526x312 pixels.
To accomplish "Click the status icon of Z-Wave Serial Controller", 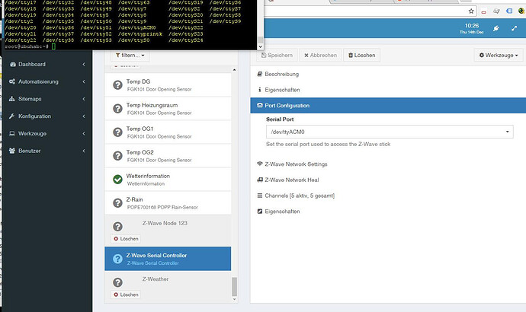I will pos(117,259).
